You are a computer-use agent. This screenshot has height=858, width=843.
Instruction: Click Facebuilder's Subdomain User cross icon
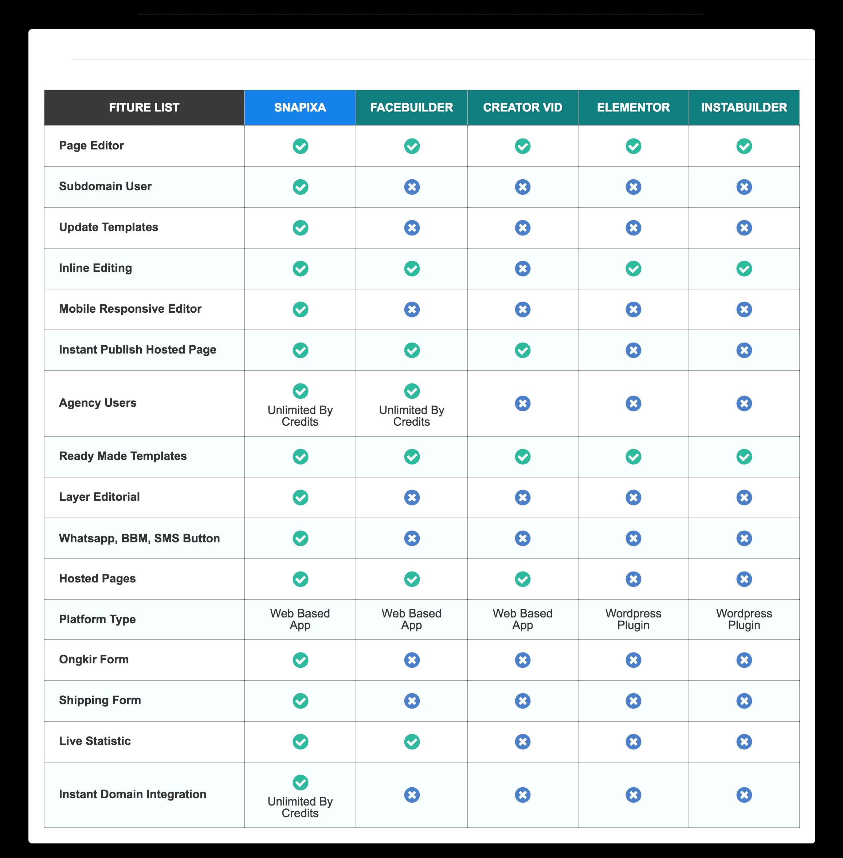[412, 187]
